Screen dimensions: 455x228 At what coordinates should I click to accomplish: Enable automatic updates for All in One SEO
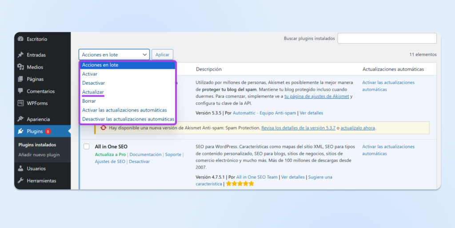pyautogui.click(x=388, y=150)
